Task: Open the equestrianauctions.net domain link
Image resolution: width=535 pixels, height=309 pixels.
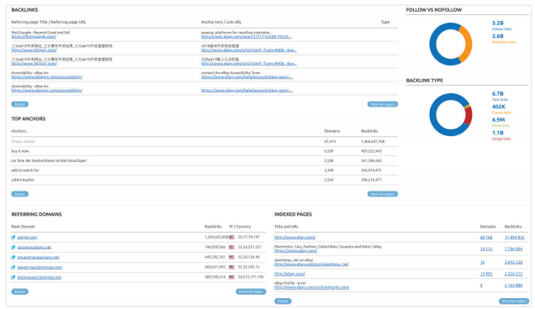Action: click(x=38, y=257)
